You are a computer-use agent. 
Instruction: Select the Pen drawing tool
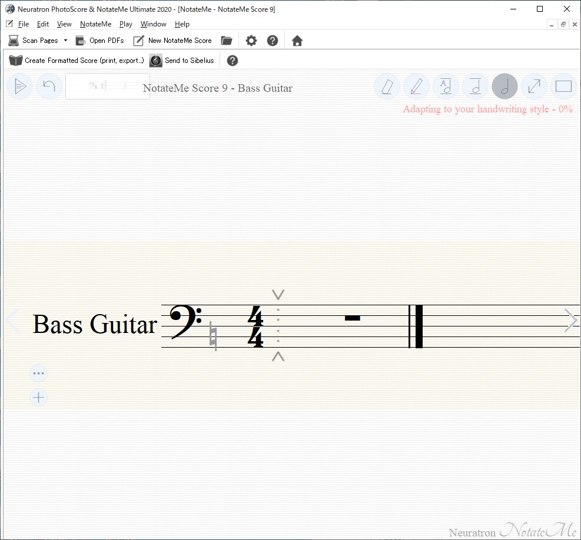417,86
